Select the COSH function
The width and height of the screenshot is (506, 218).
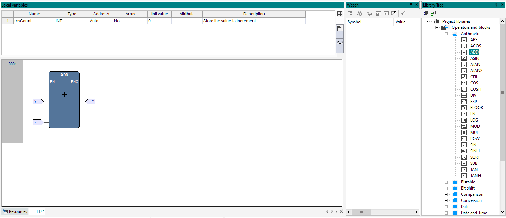click(476, 89)
